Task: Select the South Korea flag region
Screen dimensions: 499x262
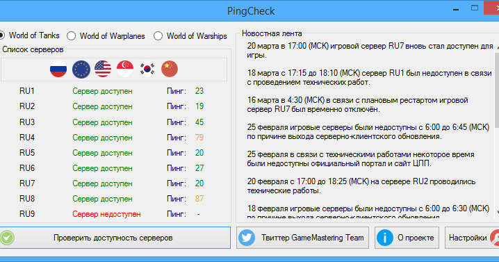Action: tap(147, 69)
